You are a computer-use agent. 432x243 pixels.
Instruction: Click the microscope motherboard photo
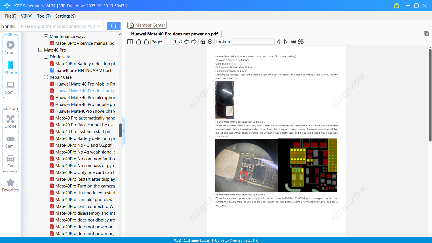point(247,165)
